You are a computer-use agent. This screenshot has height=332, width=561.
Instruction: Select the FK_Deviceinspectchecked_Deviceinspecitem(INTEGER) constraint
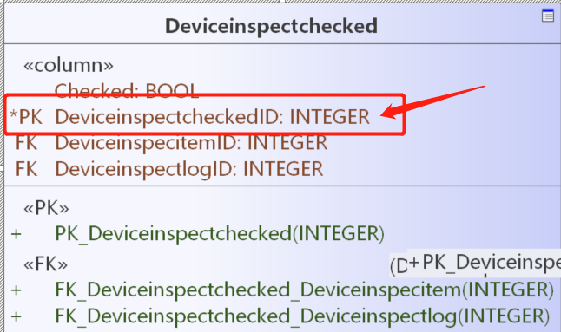pyautogui.click(x=305, y=290)
